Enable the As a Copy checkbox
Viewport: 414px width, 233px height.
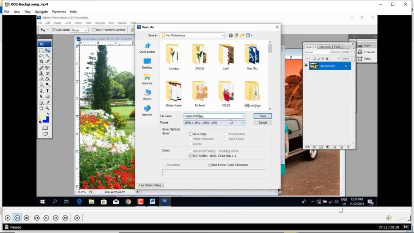pyautogui.click(x=191, y=134)
